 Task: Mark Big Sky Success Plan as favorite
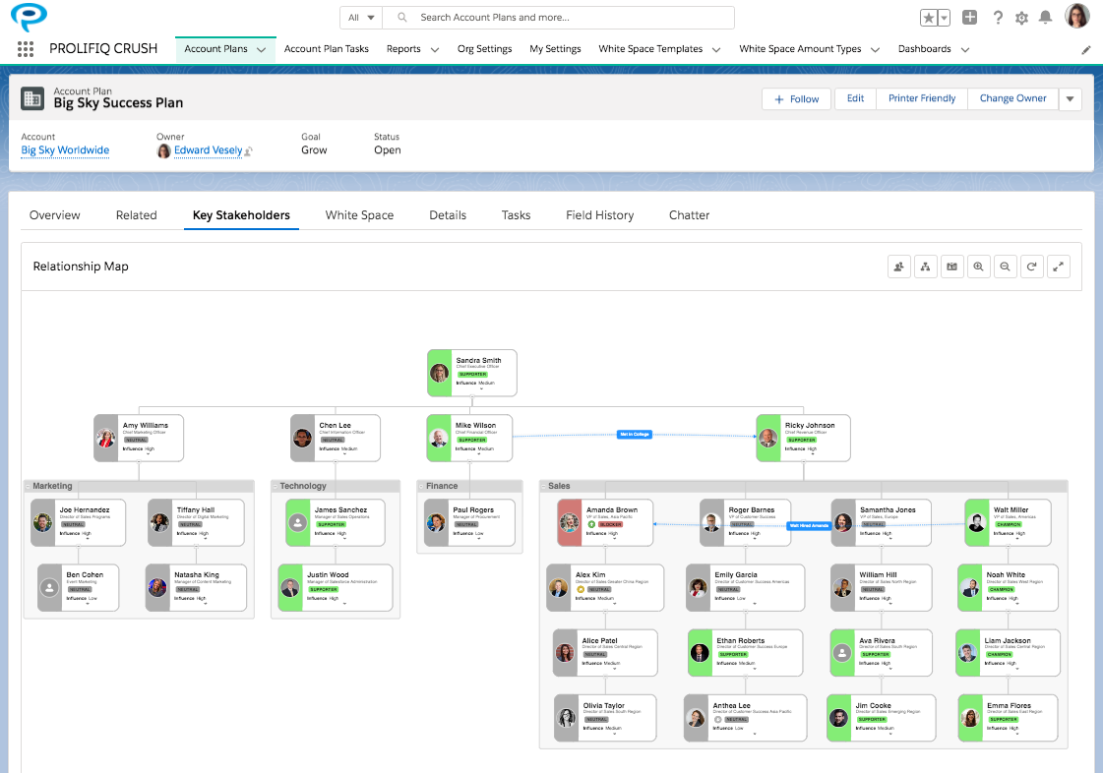(x=928, y=17)
